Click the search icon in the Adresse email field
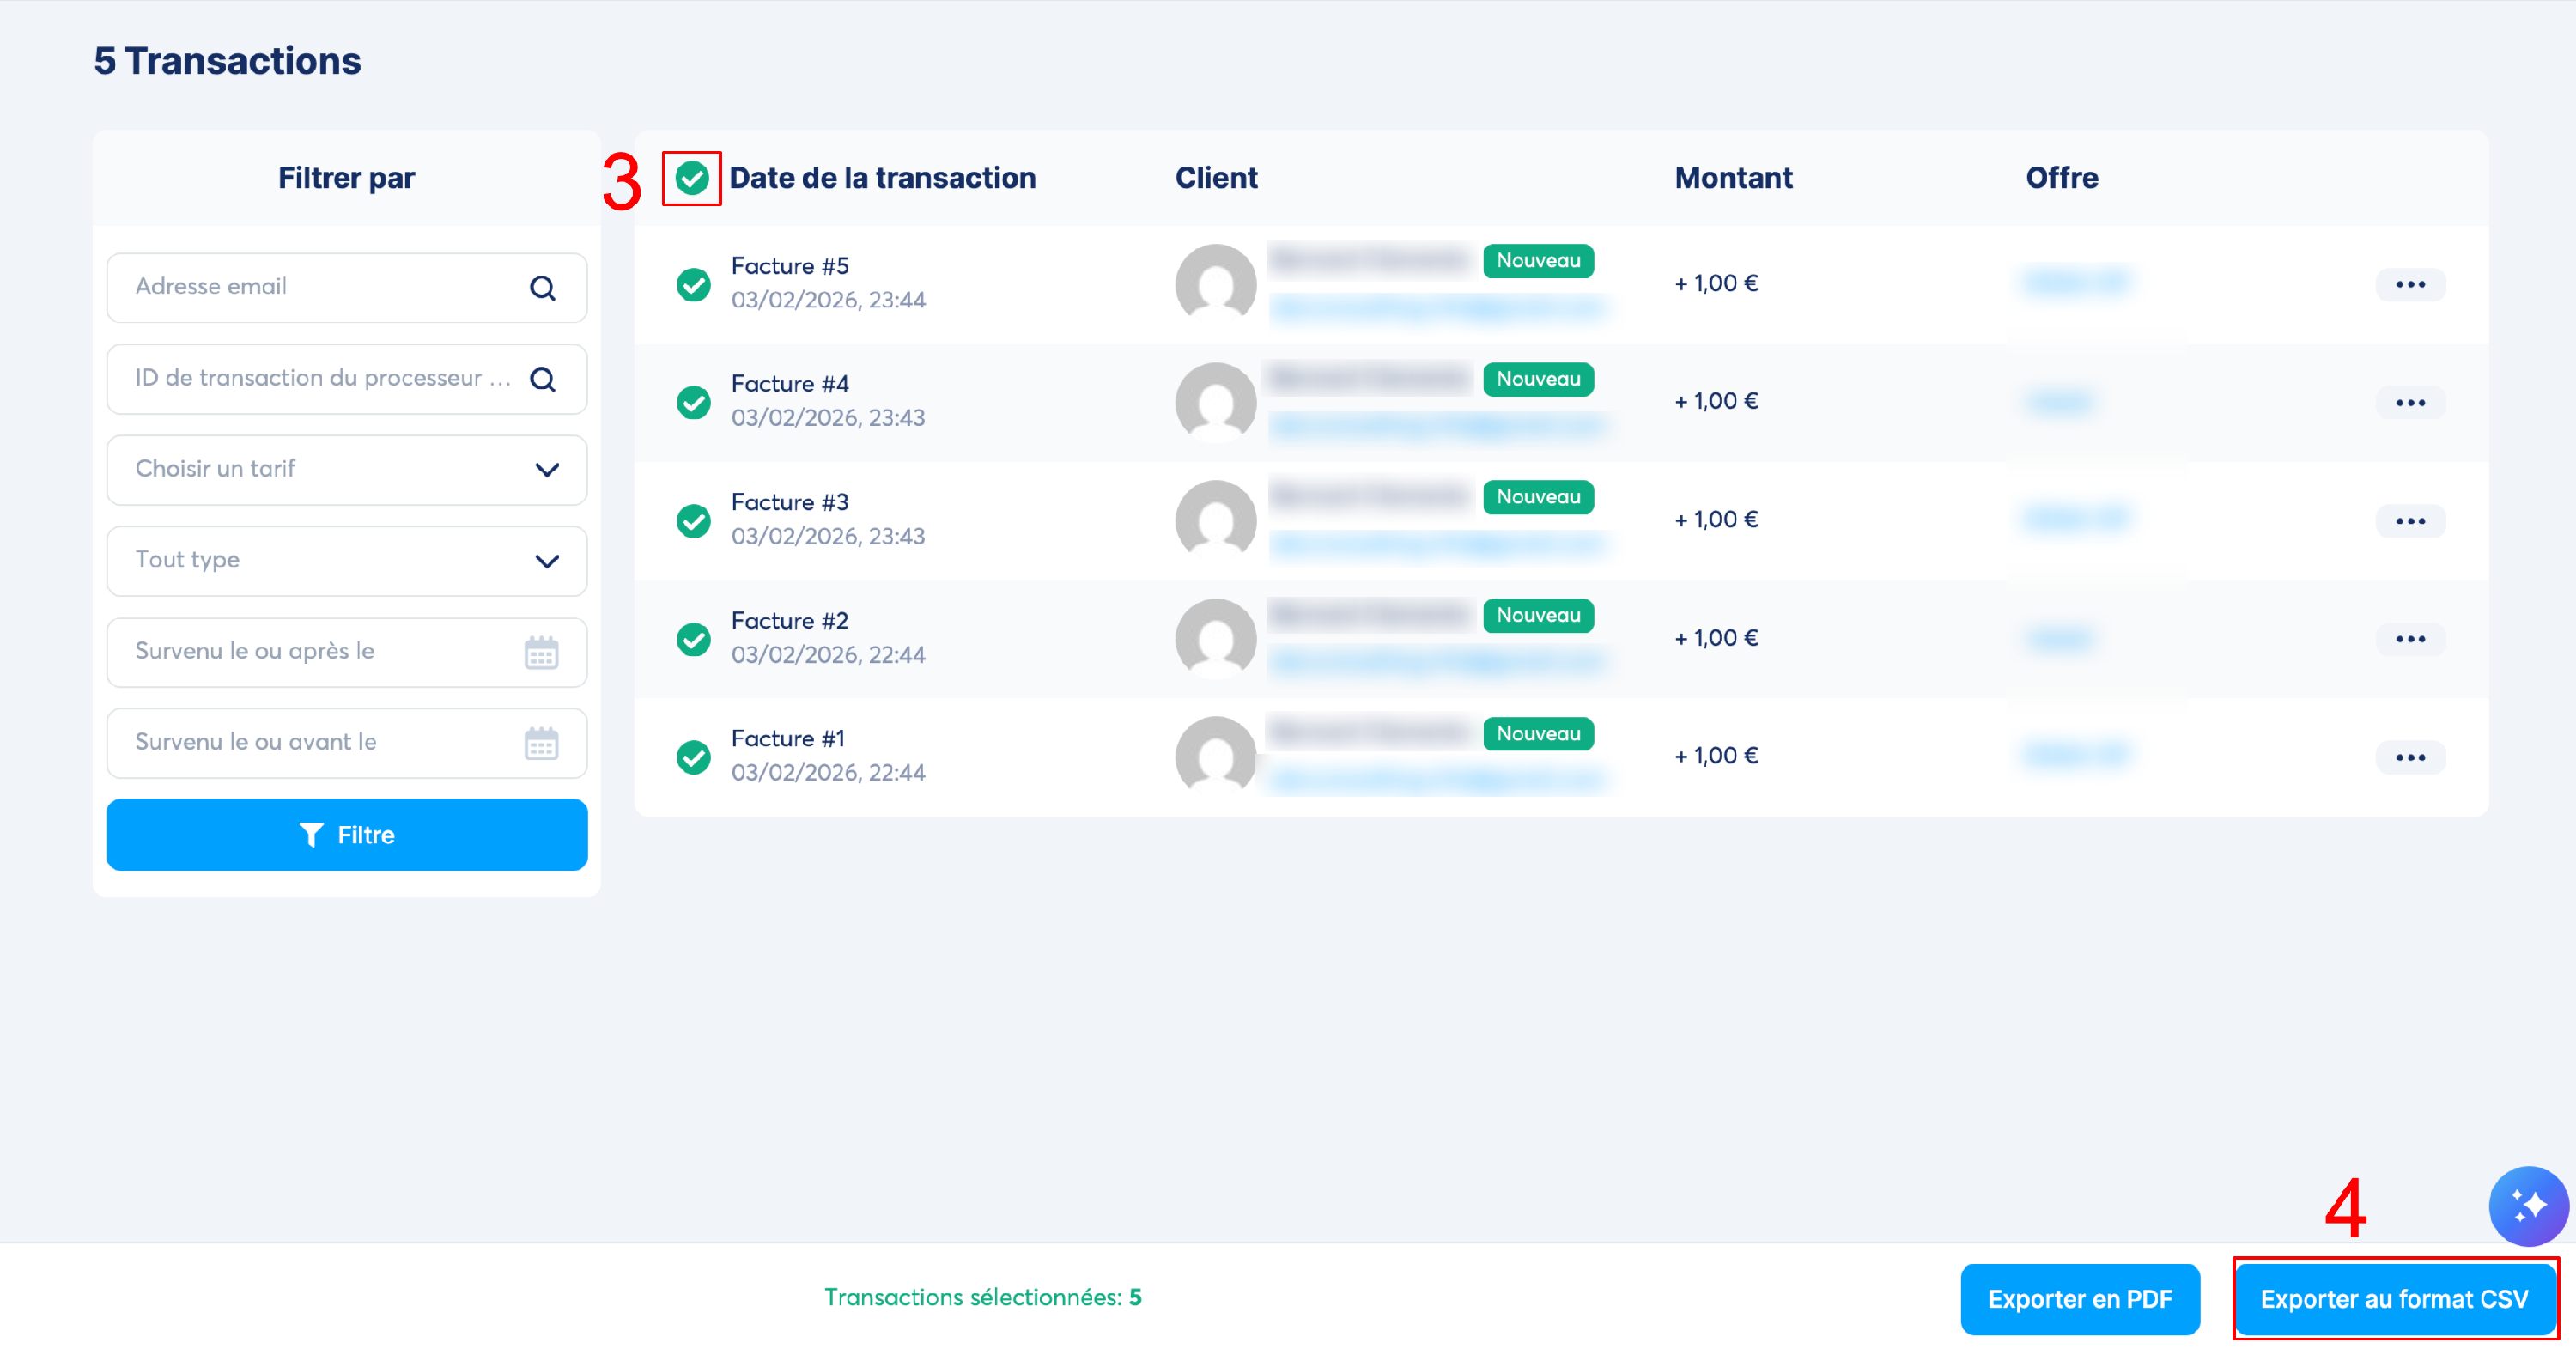The image size is (2576, 1349). [x=542, y=288]
